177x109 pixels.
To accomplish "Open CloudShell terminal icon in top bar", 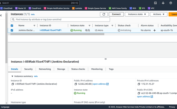I will tap(155, 3).
